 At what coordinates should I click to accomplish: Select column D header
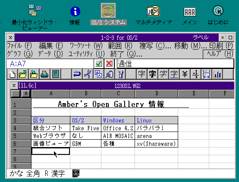(157, 94)
